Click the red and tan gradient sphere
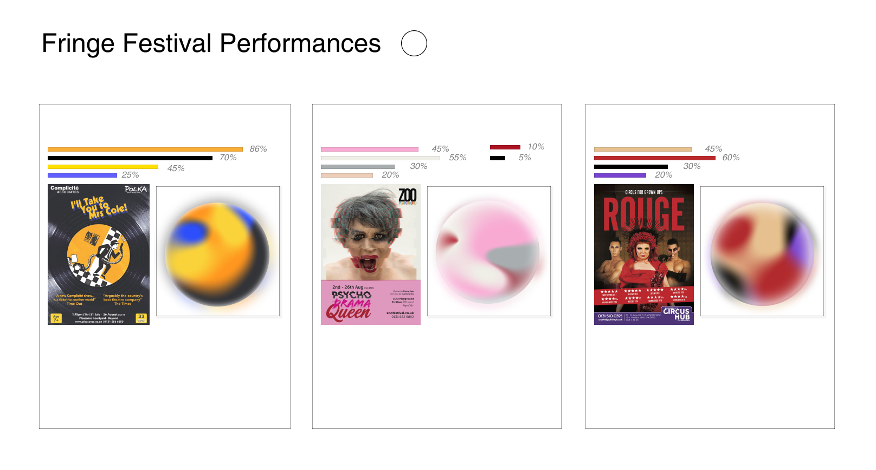Screen dimensions: 876x470 click(x=762, y=254)
